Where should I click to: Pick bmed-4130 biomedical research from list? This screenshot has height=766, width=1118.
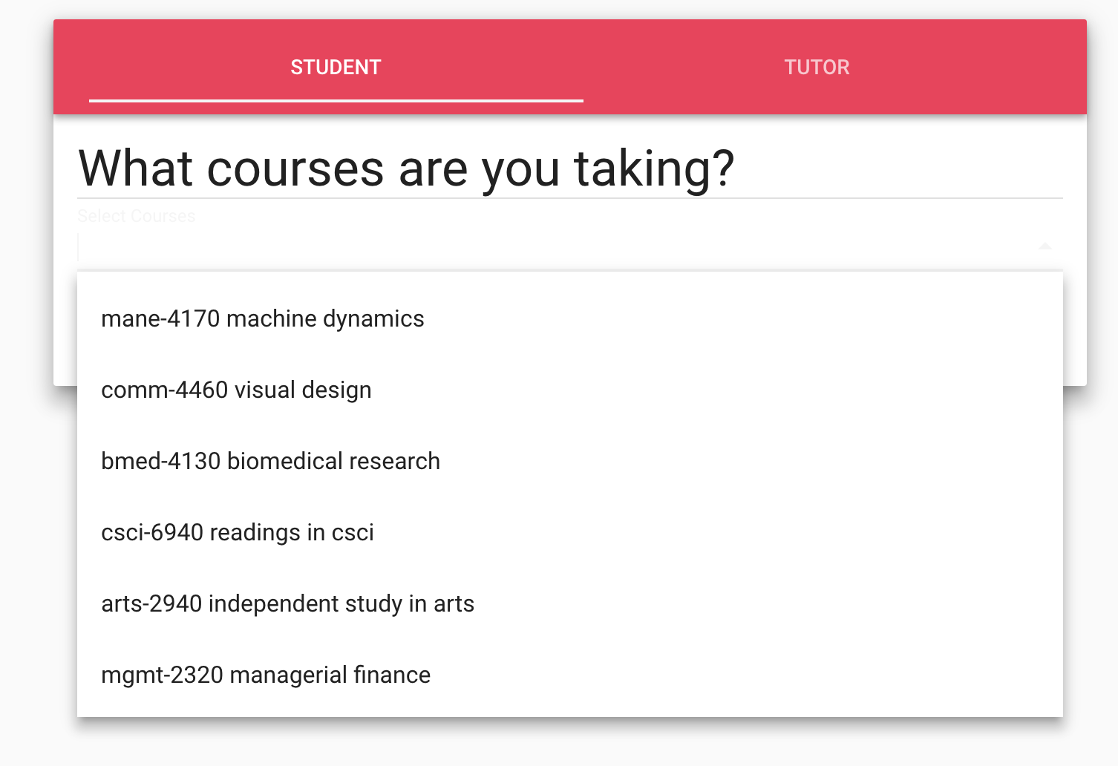pyautogui.click(x=270, y=461)
